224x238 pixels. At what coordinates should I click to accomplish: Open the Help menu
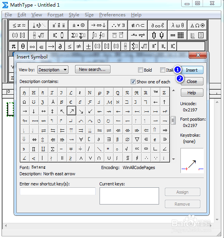[136, 15]
